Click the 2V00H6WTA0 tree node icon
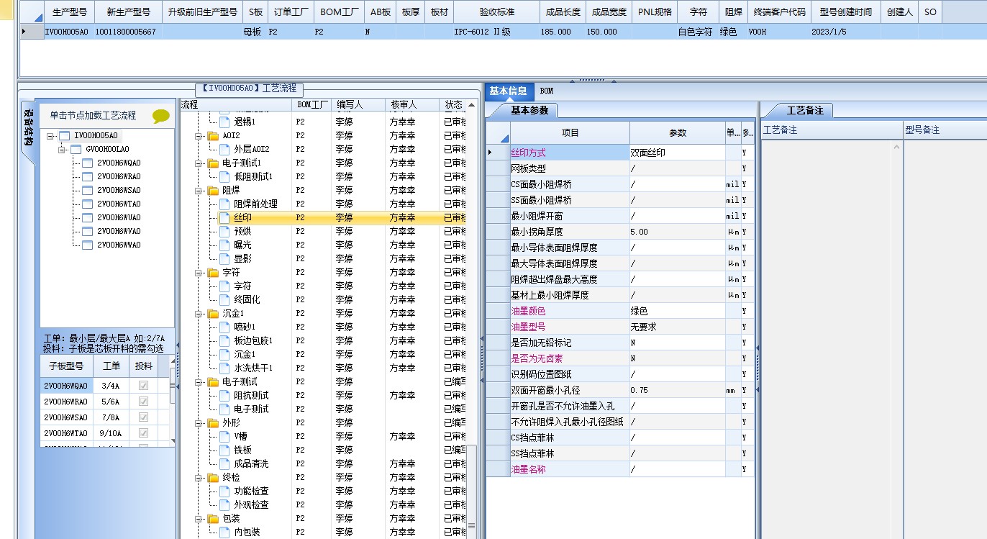Screen dimensions: 987x539 [x=88, y=204]
